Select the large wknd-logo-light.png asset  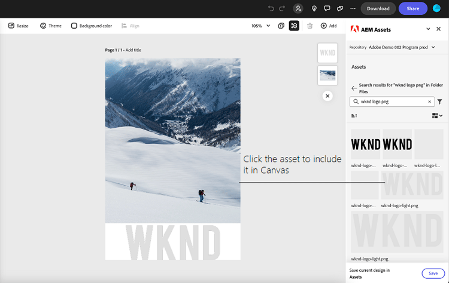click(x=397, y=232)
